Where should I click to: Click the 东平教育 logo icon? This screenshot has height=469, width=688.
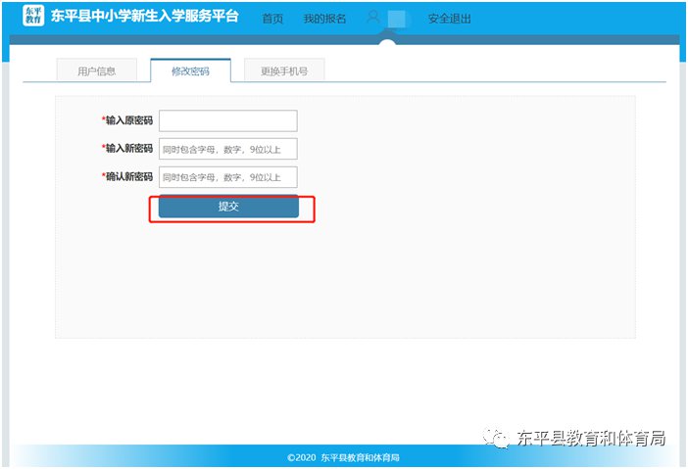point(33,17)
